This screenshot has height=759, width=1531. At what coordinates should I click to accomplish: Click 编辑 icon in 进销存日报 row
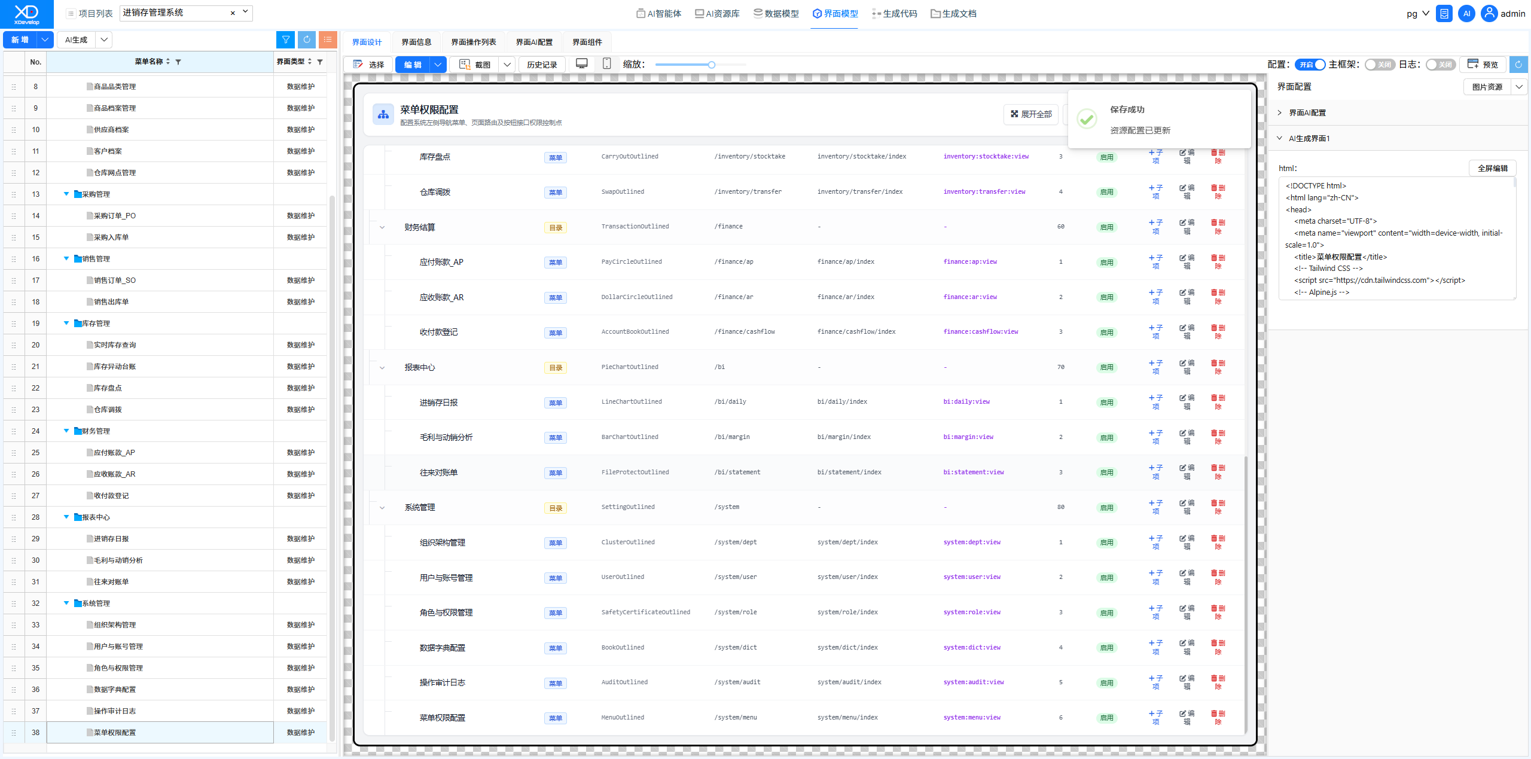point(1187,402)
